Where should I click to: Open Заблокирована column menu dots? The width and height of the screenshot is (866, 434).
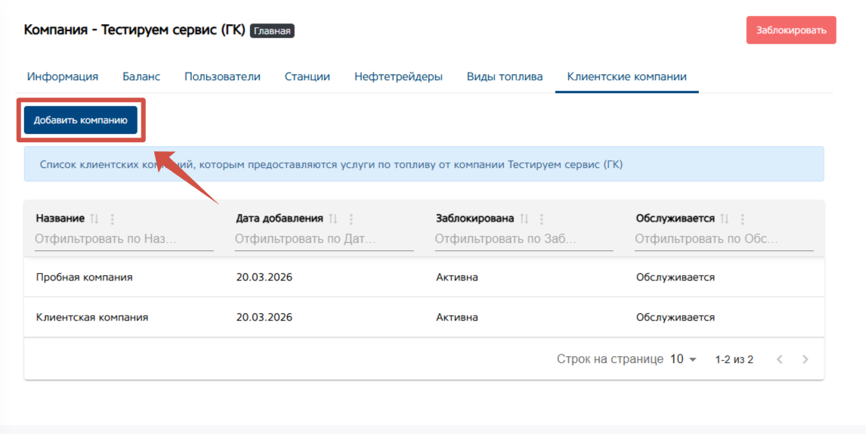[x=542, y=219]
